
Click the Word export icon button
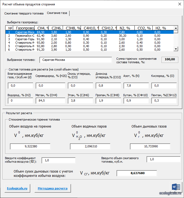click(x=176, y=187)
